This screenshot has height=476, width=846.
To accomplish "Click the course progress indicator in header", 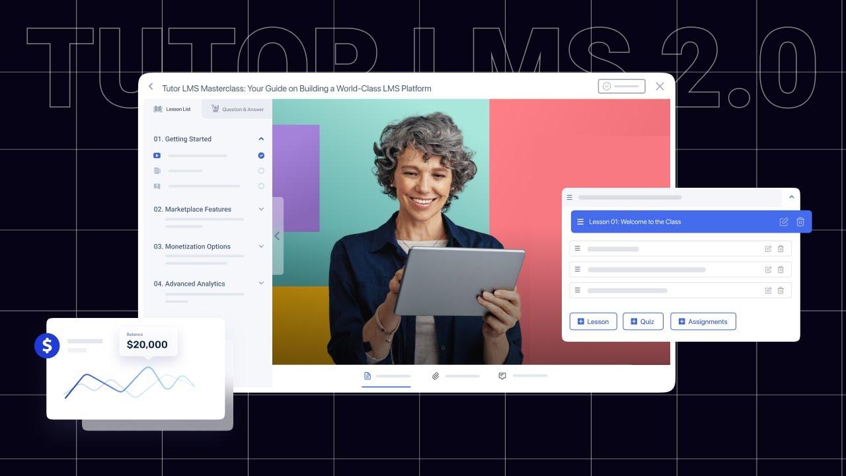I will (x=621, y=87).
